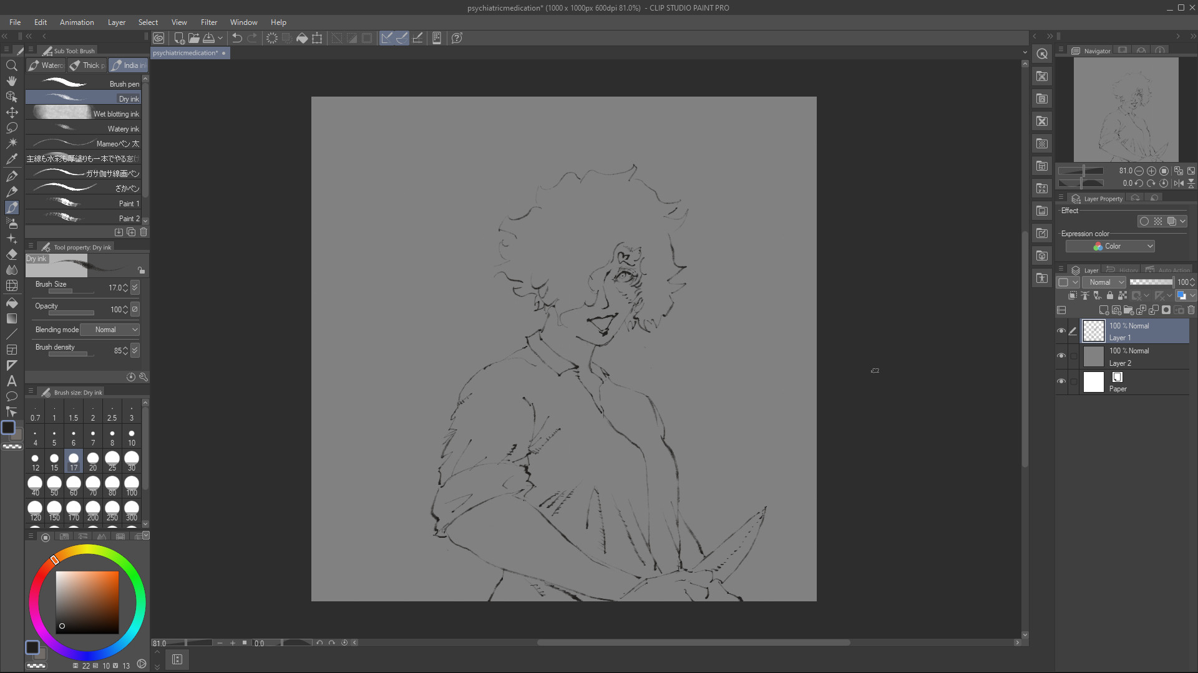Select the Wet blotting ink brush
Viewport: 1198px width, 673px height.
pos(83,113)
